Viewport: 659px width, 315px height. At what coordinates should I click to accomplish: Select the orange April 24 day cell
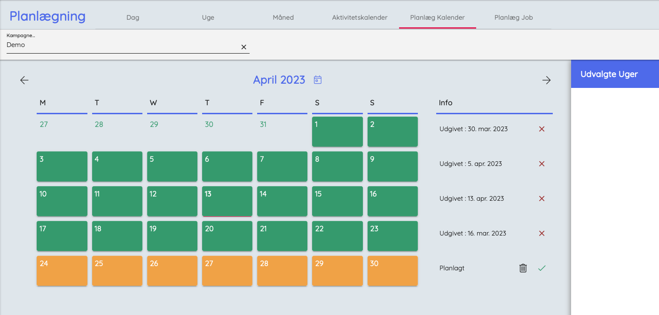(x=62, y=271)
